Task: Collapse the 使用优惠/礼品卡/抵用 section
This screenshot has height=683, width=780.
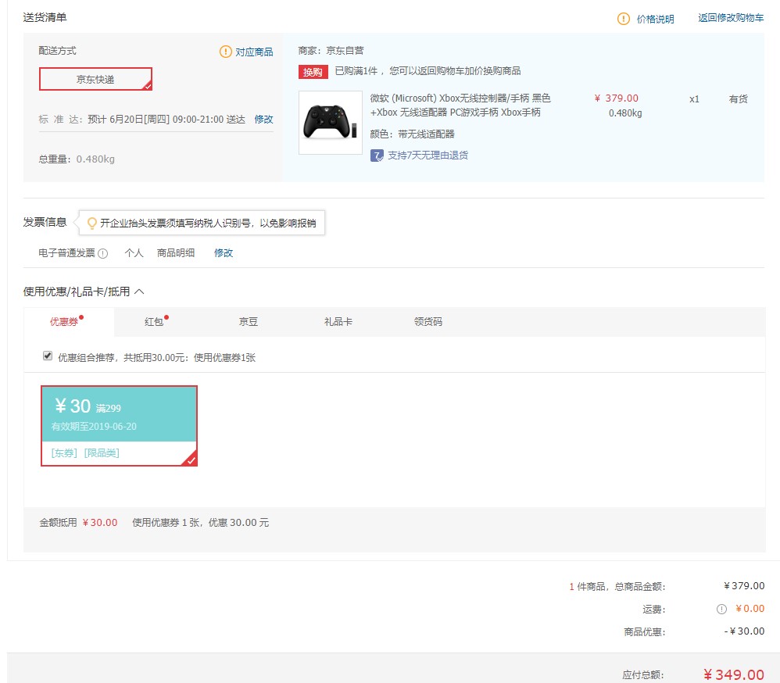Action: [139, 291]
